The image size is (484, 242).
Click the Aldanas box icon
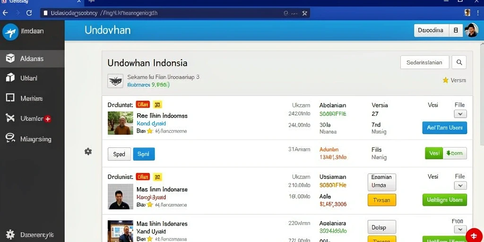(x=10, y=58)
